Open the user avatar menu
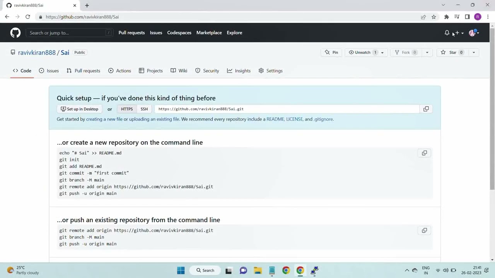The image size is (495, 278). (x=474, y=33)
